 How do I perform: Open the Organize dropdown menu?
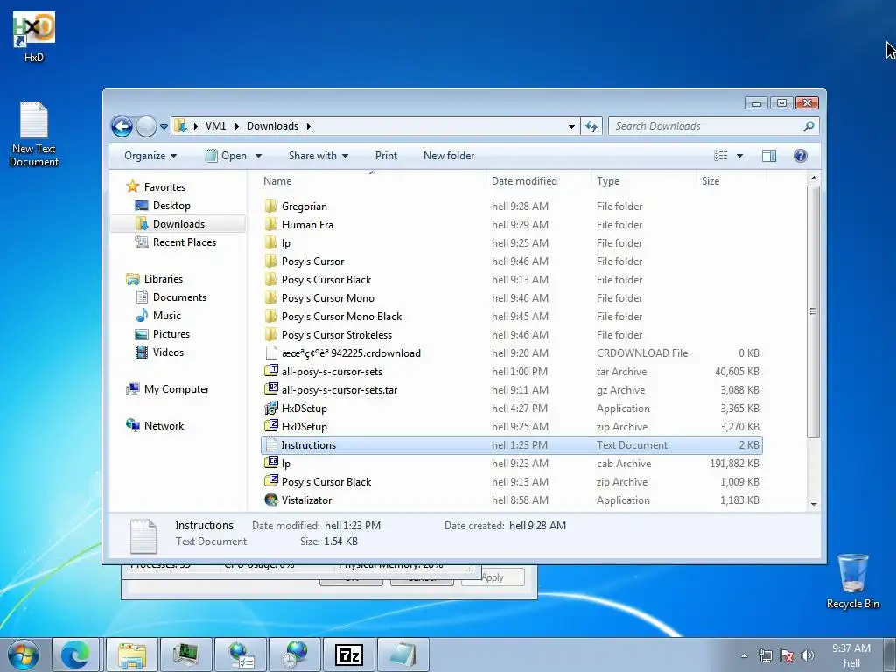pos(150,156)
